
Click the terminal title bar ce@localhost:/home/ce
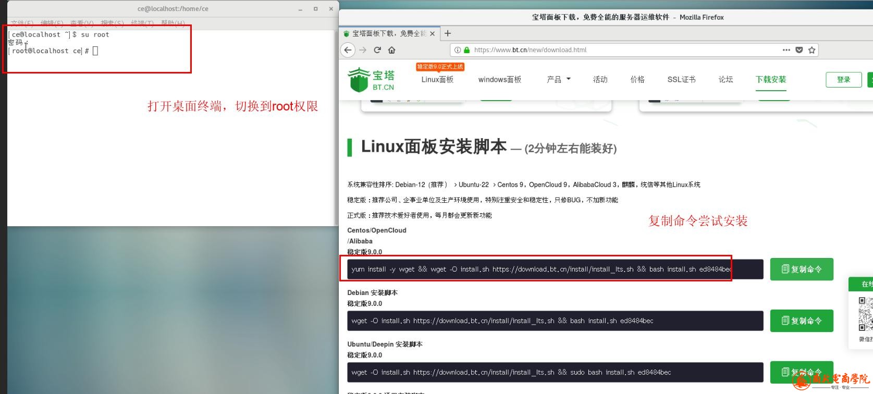coord(173,9)
